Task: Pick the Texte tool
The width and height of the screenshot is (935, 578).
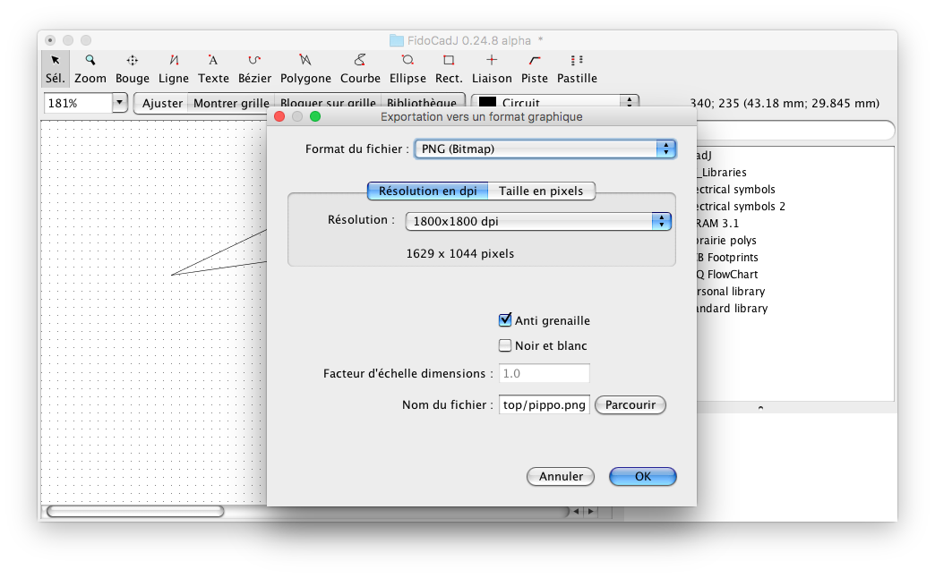Action: (213, 69)
